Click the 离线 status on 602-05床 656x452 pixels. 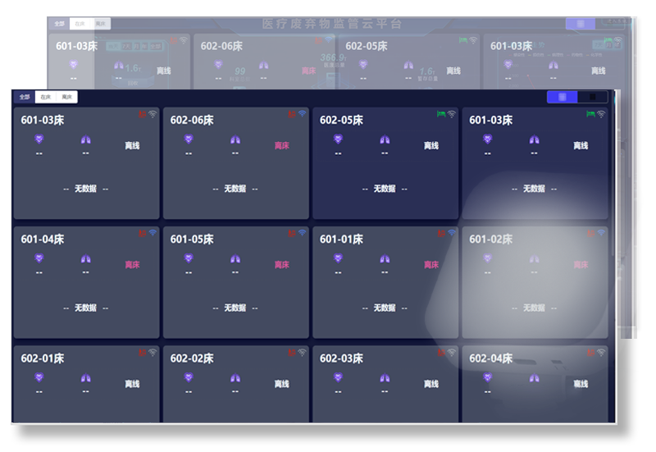(x=431, y=146)
